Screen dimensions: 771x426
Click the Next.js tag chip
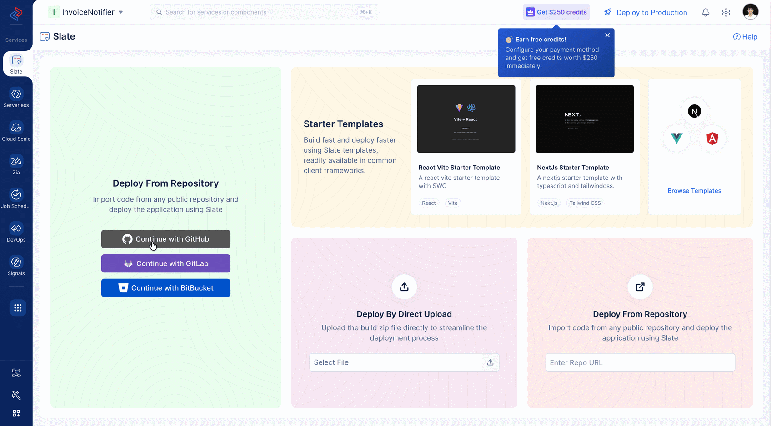coord(549,203)
